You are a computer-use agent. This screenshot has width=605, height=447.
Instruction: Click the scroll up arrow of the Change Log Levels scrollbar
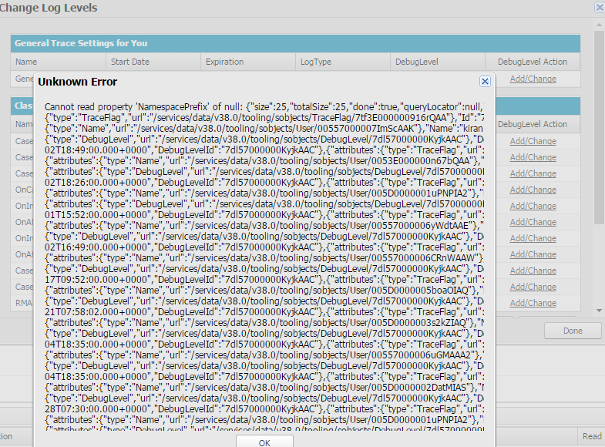(x=599, y=25)
